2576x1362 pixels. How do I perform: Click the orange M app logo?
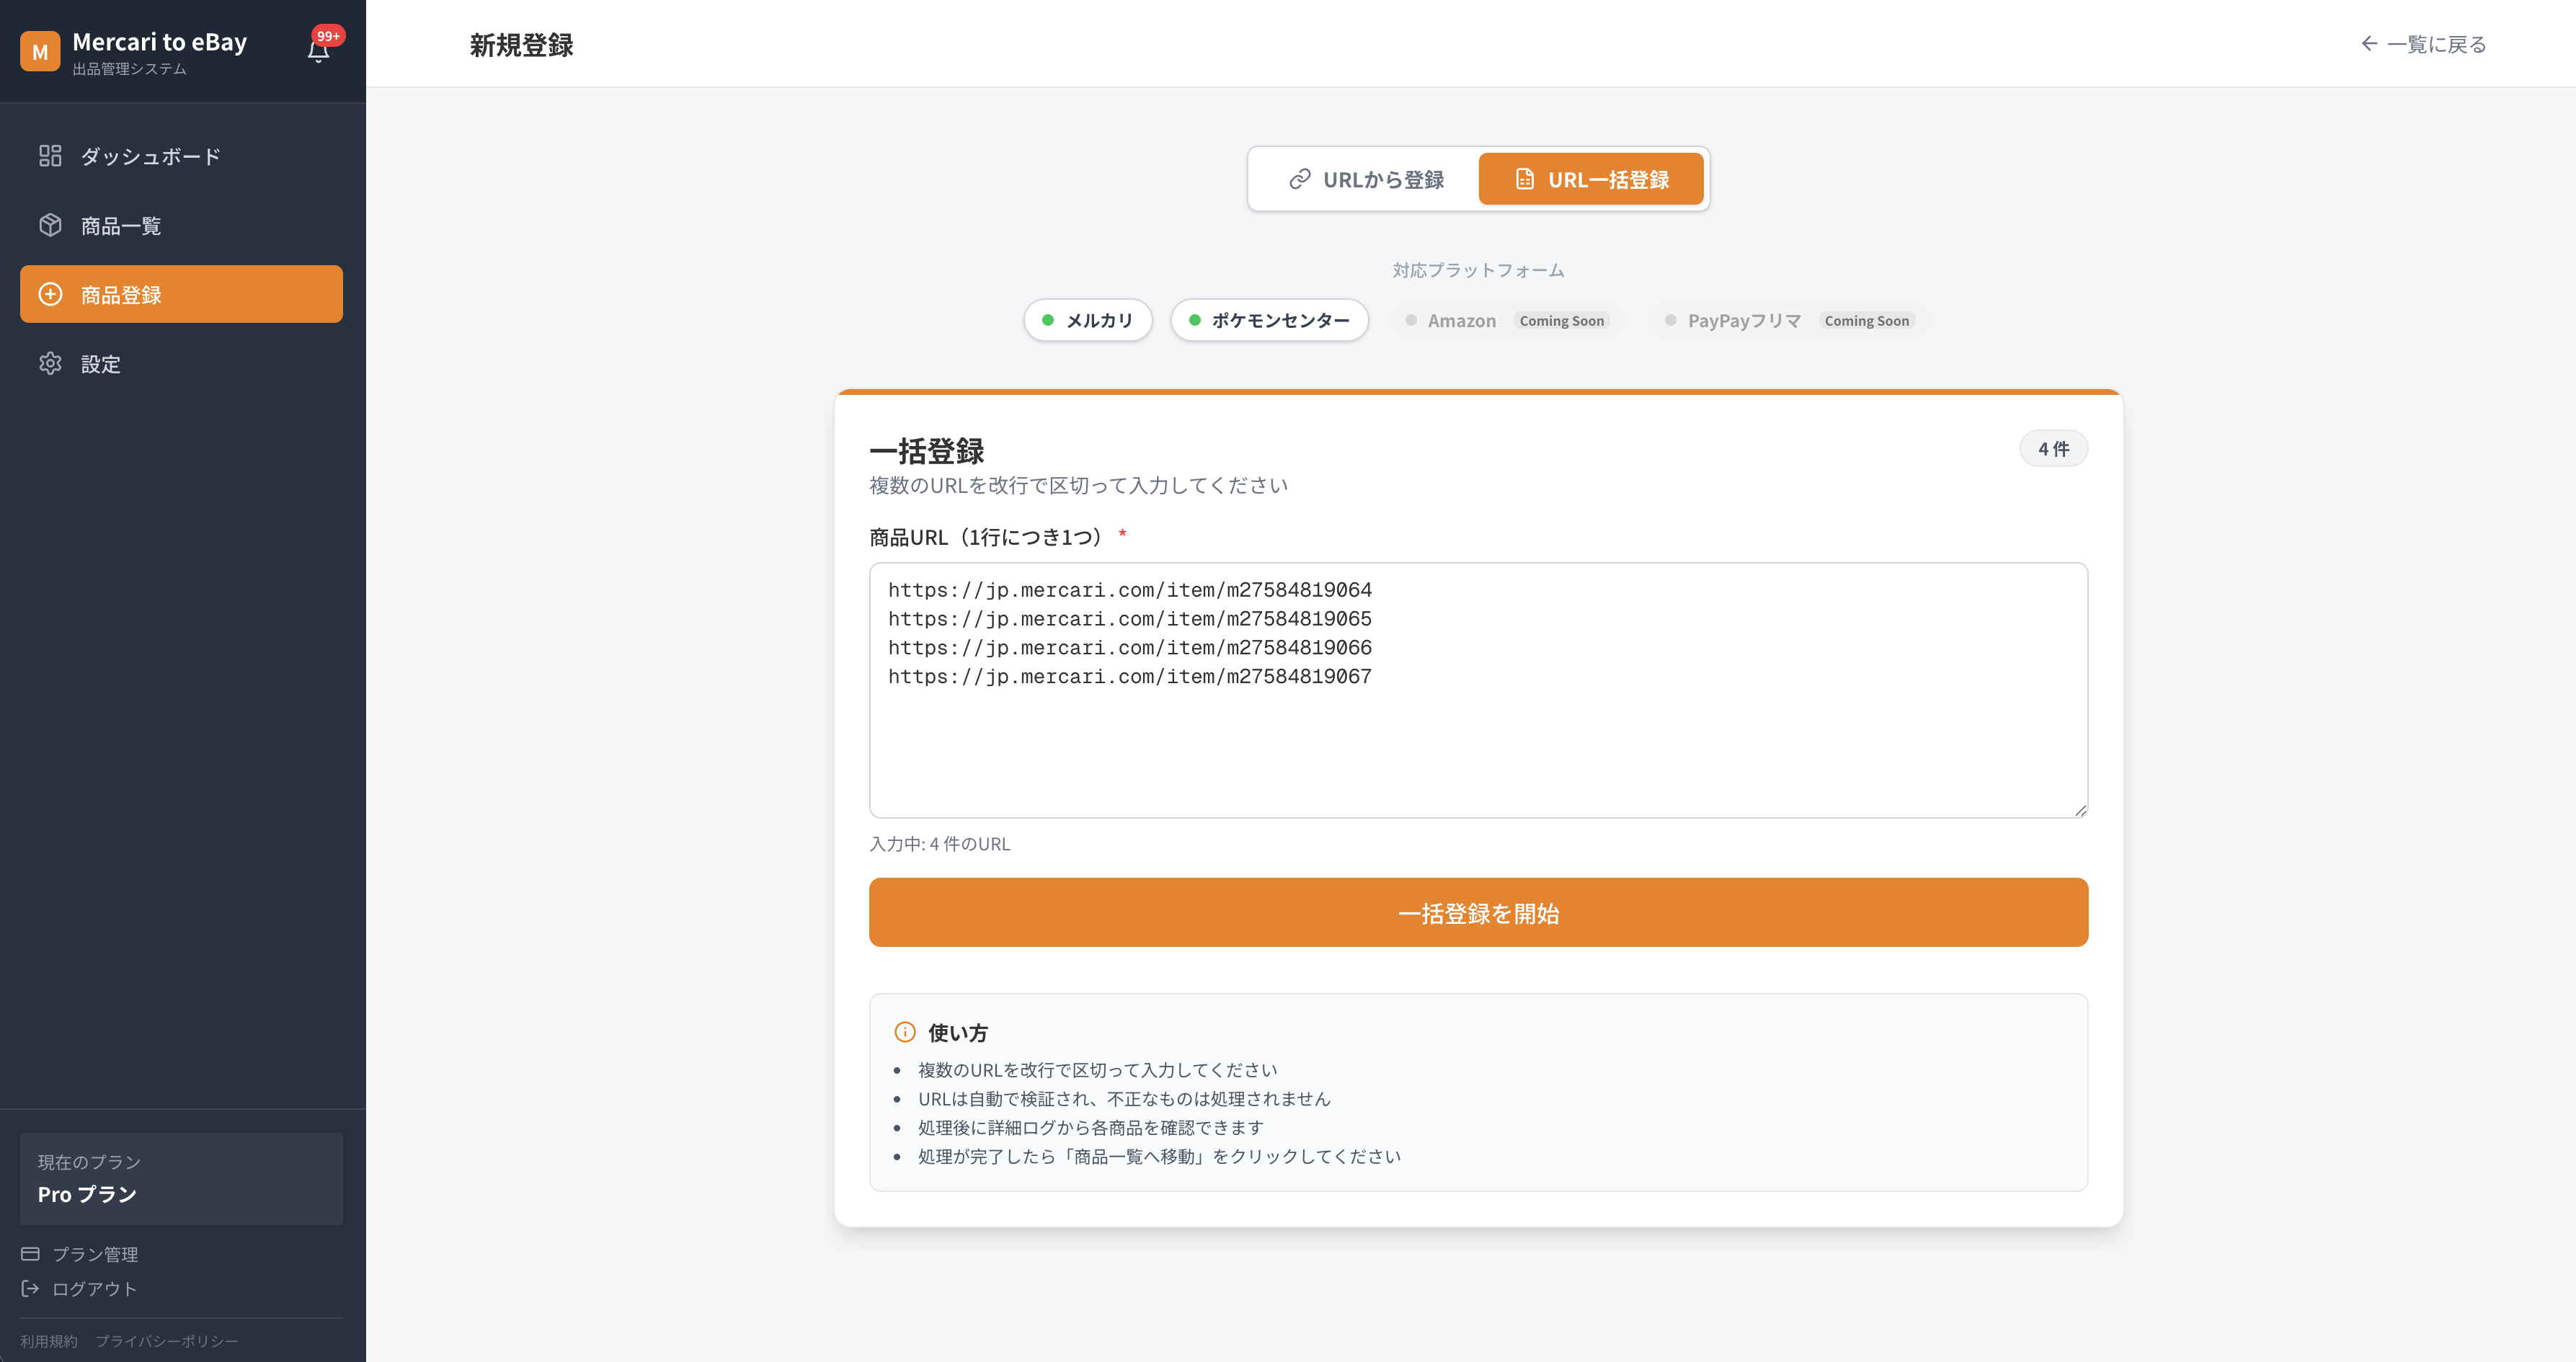click(x=40, y=51)
